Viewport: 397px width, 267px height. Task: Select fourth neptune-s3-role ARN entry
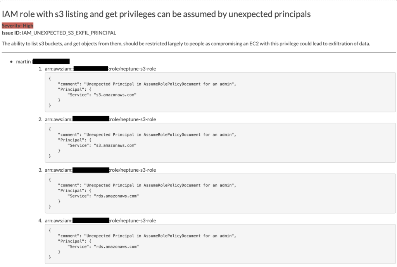100,220
